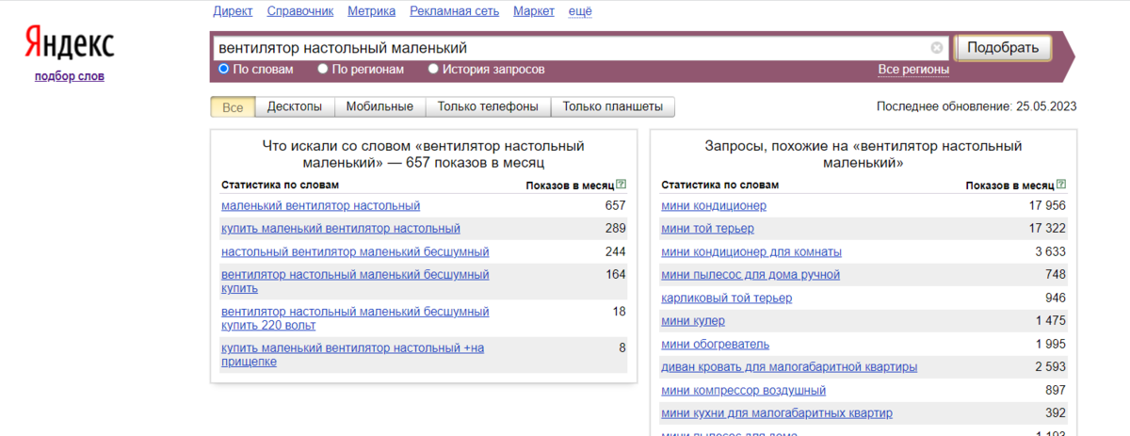Click the value 3 633 in right table

click(1051, 251)
